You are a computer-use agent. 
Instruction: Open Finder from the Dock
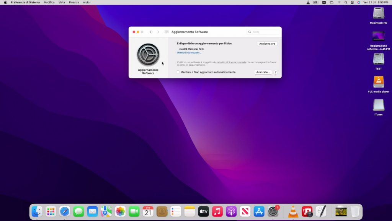(37, 211)
